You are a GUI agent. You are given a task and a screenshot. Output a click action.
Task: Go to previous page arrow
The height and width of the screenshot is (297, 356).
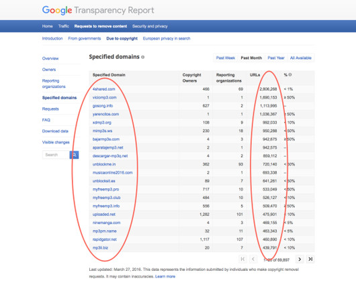click(x=253, y=259)
